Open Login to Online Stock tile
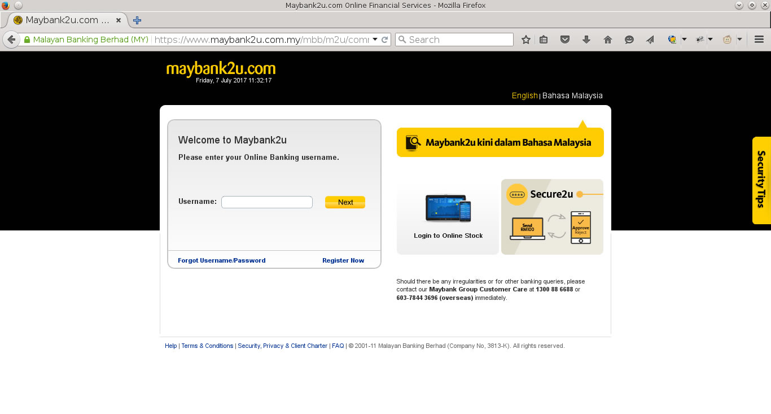Screen dimensions: 771x414 point(448,217)
